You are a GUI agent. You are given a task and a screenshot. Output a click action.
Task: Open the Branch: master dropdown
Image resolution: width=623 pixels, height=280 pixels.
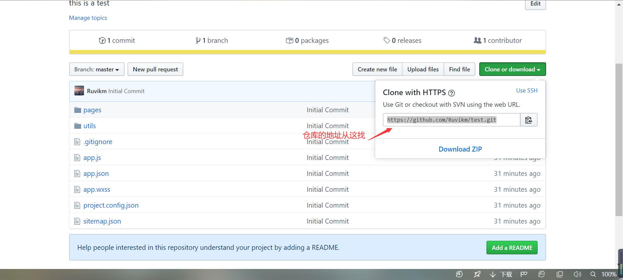tap(97, 69)
